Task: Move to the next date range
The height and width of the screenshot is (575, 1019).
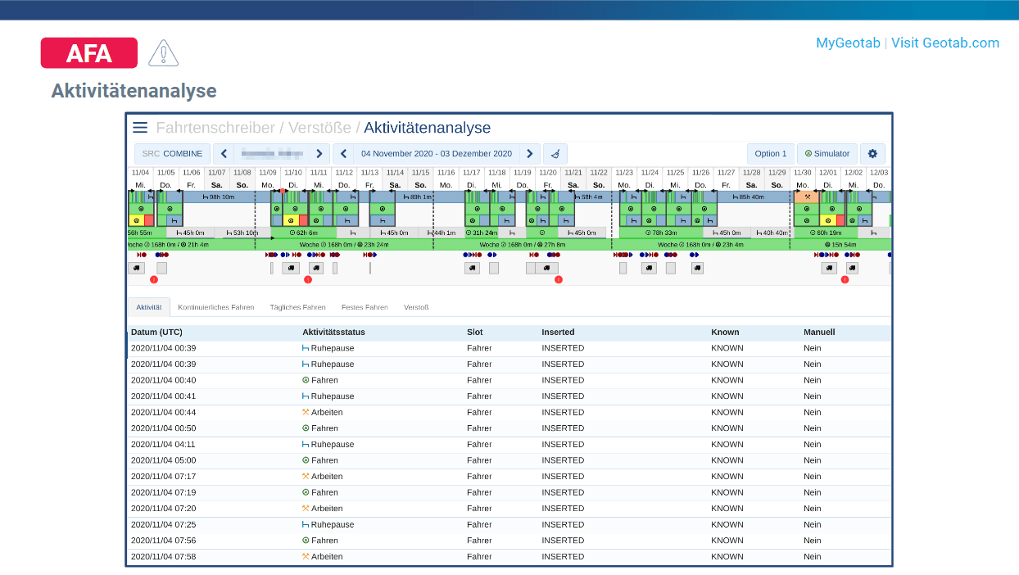Action: 530,154
